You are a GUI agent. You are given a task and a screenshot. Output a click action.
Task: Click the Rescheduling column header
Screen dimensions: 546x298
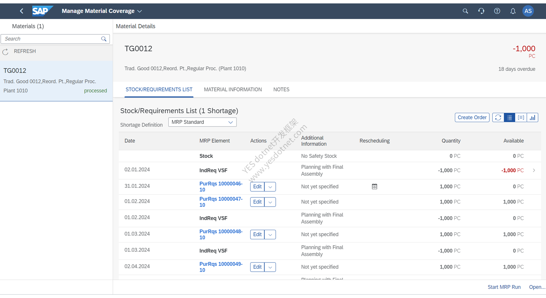tap(374, 141)
